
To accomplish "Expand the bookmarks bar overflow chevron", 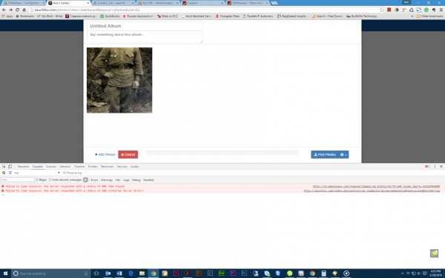I will pos(412,16).
